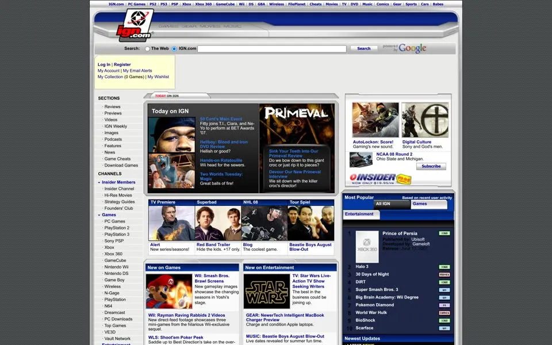This screenshot has height=345, width=552.
Task: Click the X360 tag beside Prince of Persia
Action: [x=444, y=233]
